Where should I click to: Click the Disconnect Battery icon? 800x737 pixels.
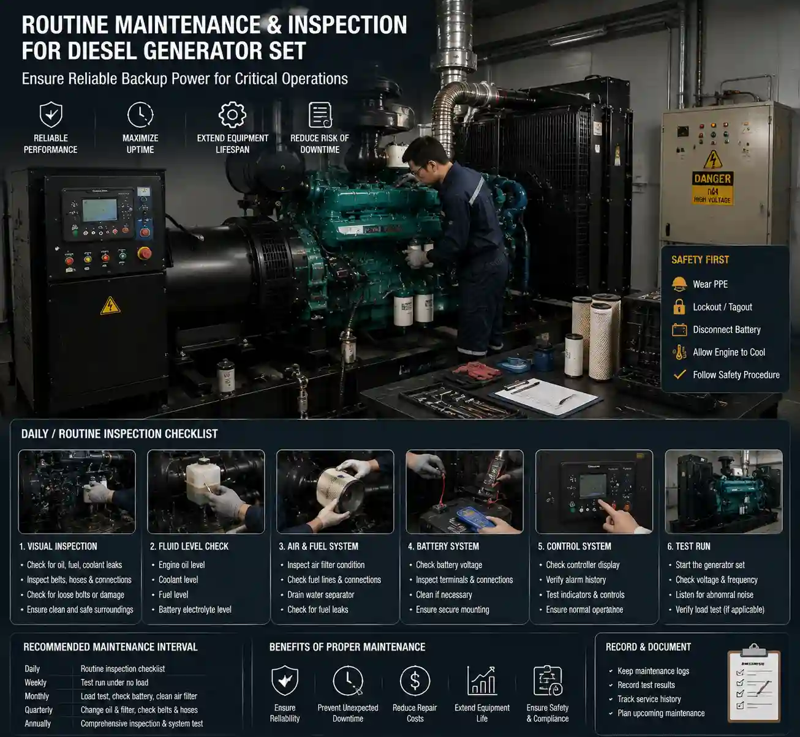click(679, 329)
